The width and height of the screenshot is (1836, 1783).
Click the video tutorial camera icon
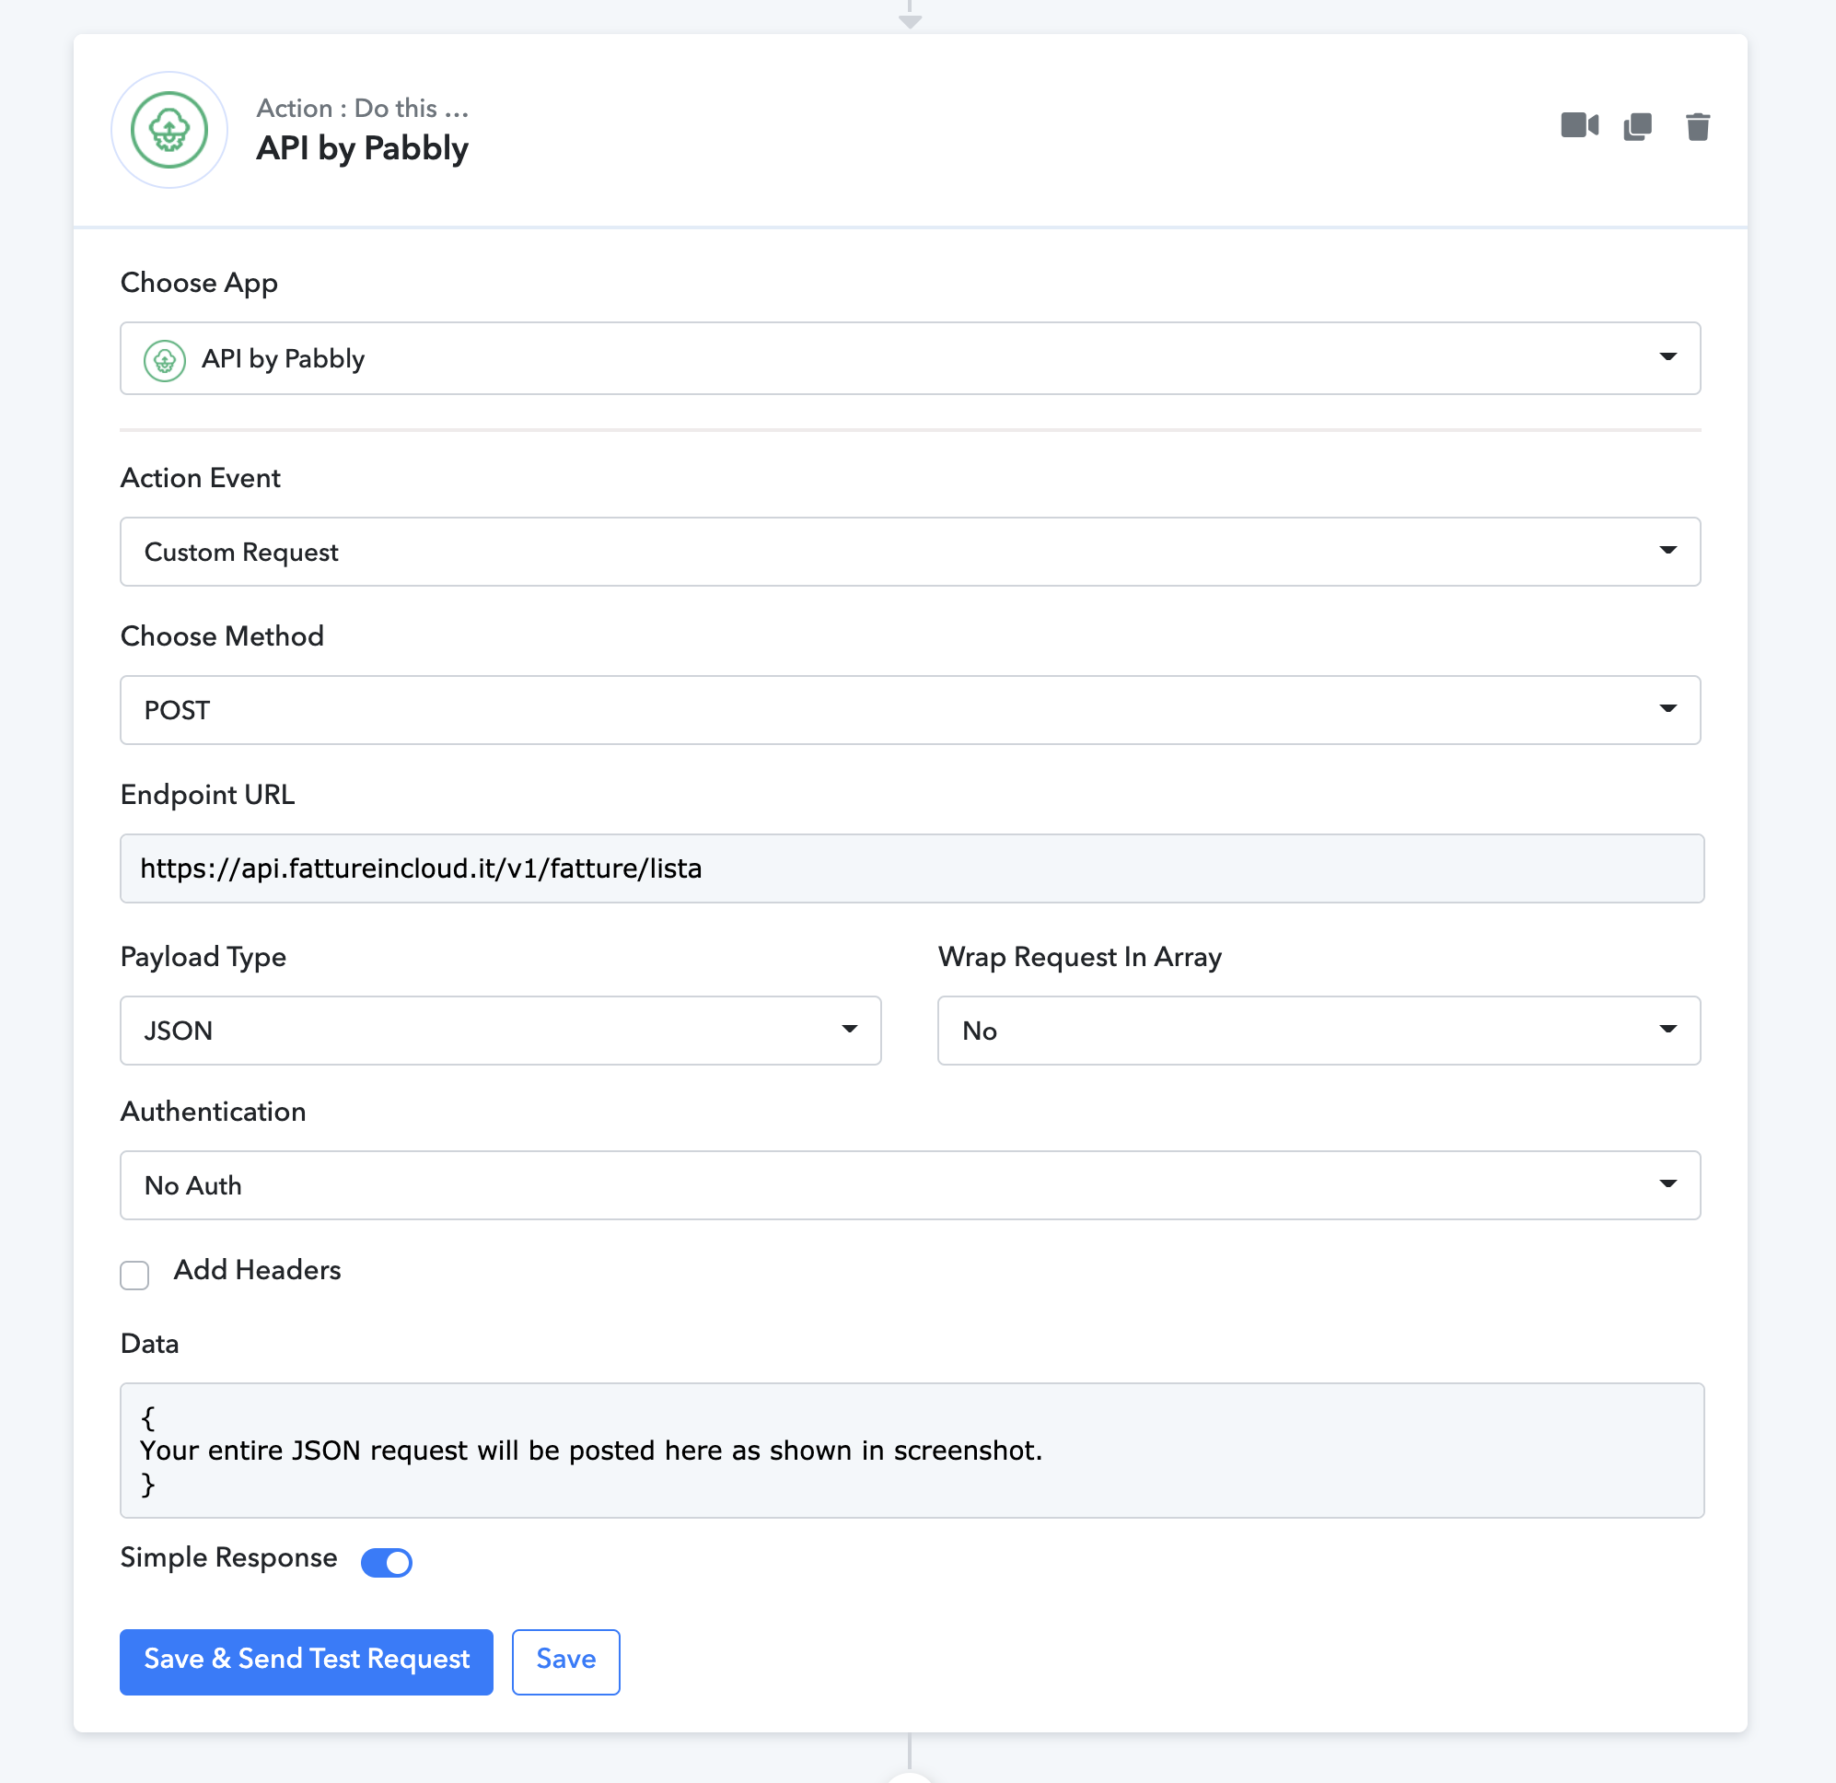[x=1579, y=125]
